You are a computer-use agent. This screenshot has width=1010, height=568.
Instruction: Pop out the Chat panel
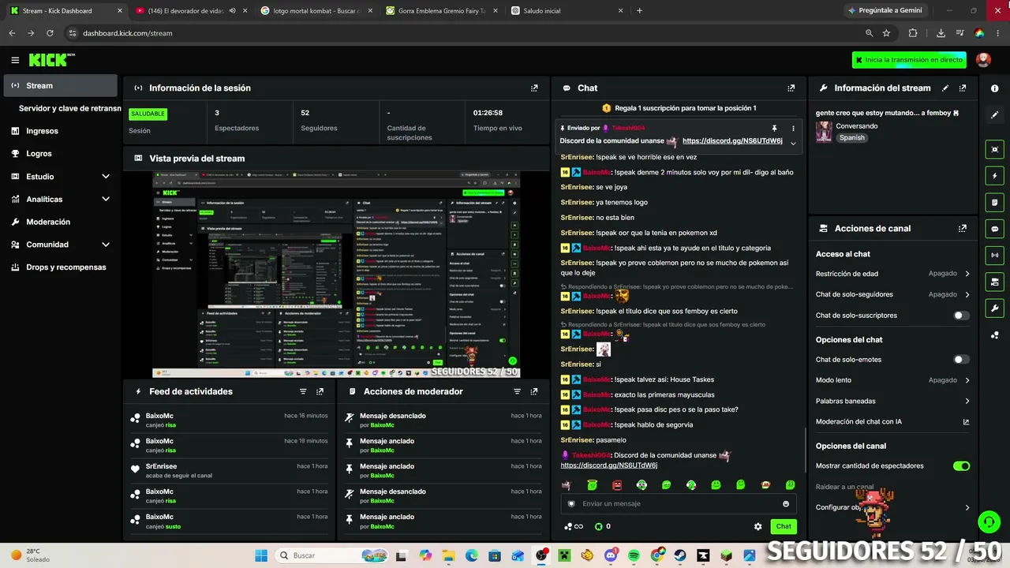(x=791, y=88)
